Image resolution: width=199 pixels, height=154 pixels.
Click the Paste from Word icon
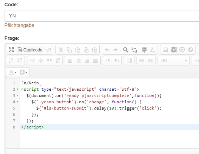pyautogui.click(x=95, y=50)
